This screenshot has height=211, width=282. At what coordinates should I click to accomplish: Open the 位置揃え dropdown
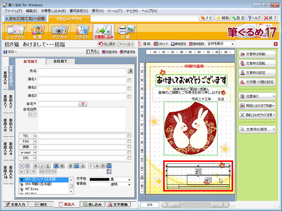pyautogui.click(x=257, y=96)
